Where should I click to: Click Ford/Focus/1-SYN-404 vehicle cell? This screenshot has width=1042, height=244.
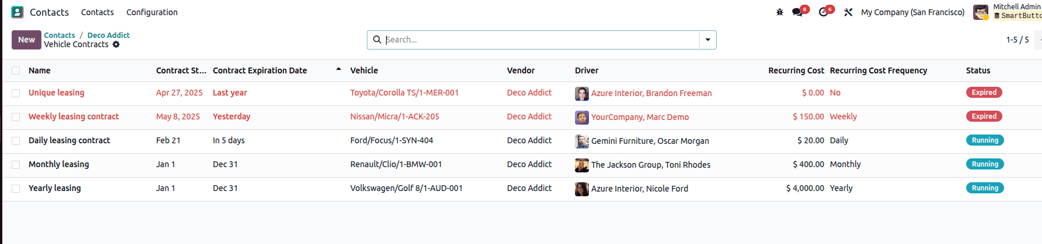[392, 140]
